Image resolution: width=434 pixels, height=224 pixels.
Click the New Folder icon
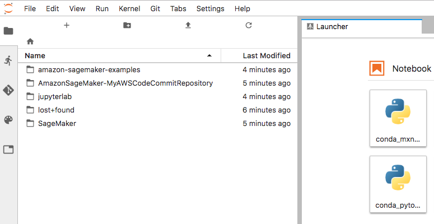pos(127,25)
